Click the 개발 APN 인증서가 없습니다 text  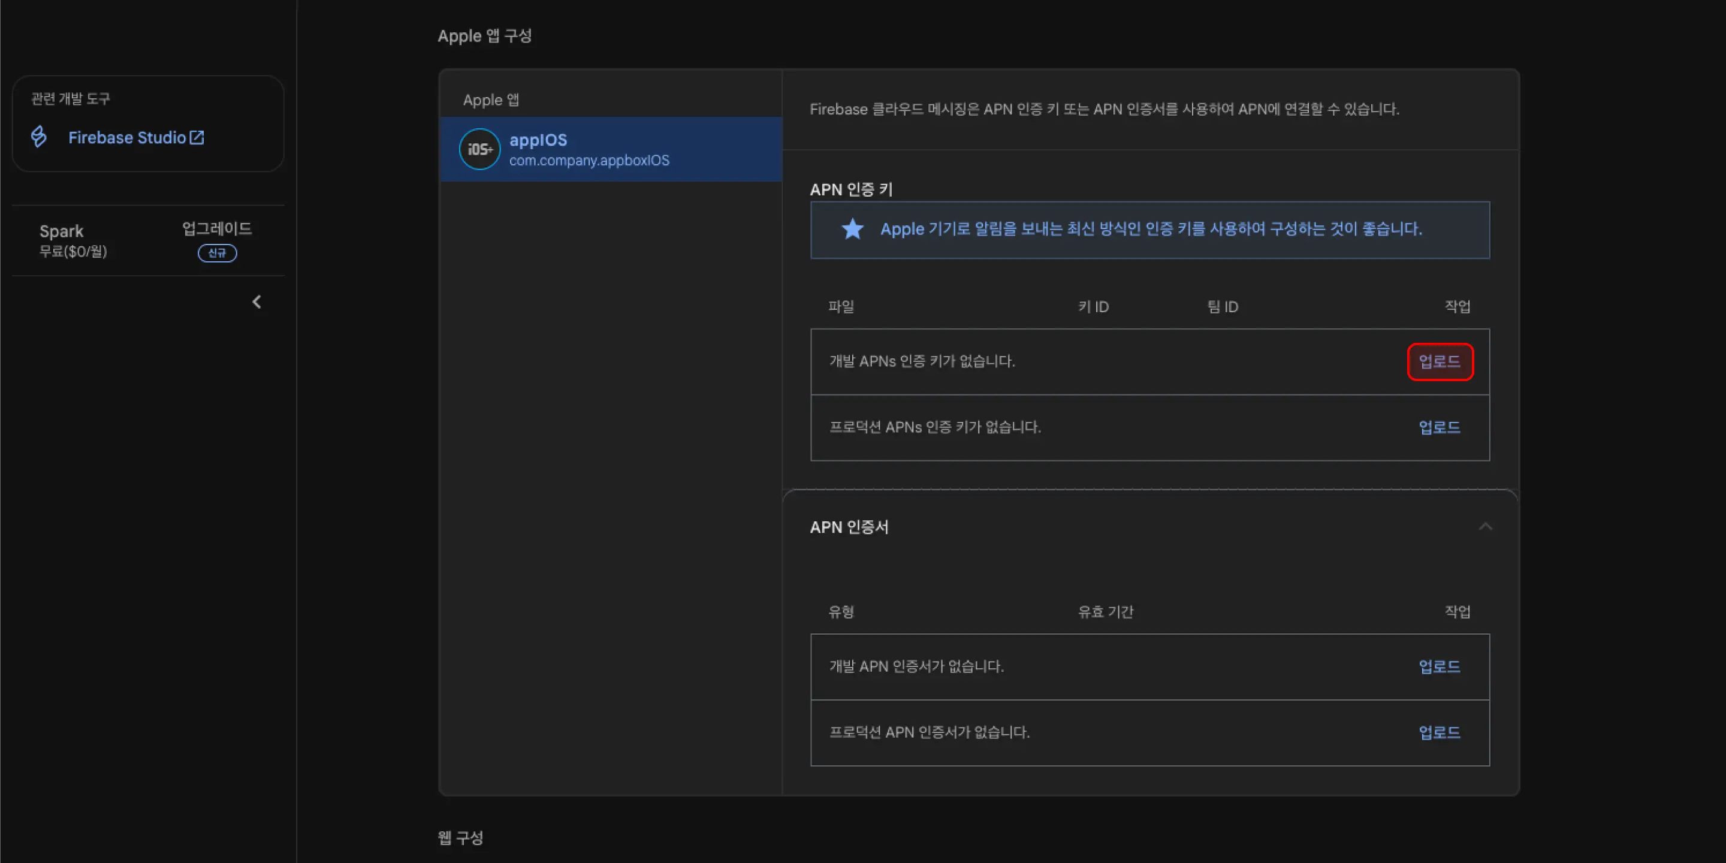coord(916,666)
